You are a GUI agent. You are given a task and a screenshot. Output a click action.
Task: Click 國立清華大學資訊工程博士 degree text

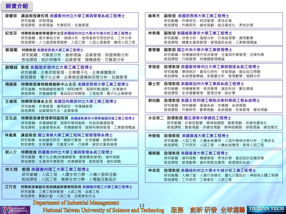pyautogui.click(x=208, y=118)
